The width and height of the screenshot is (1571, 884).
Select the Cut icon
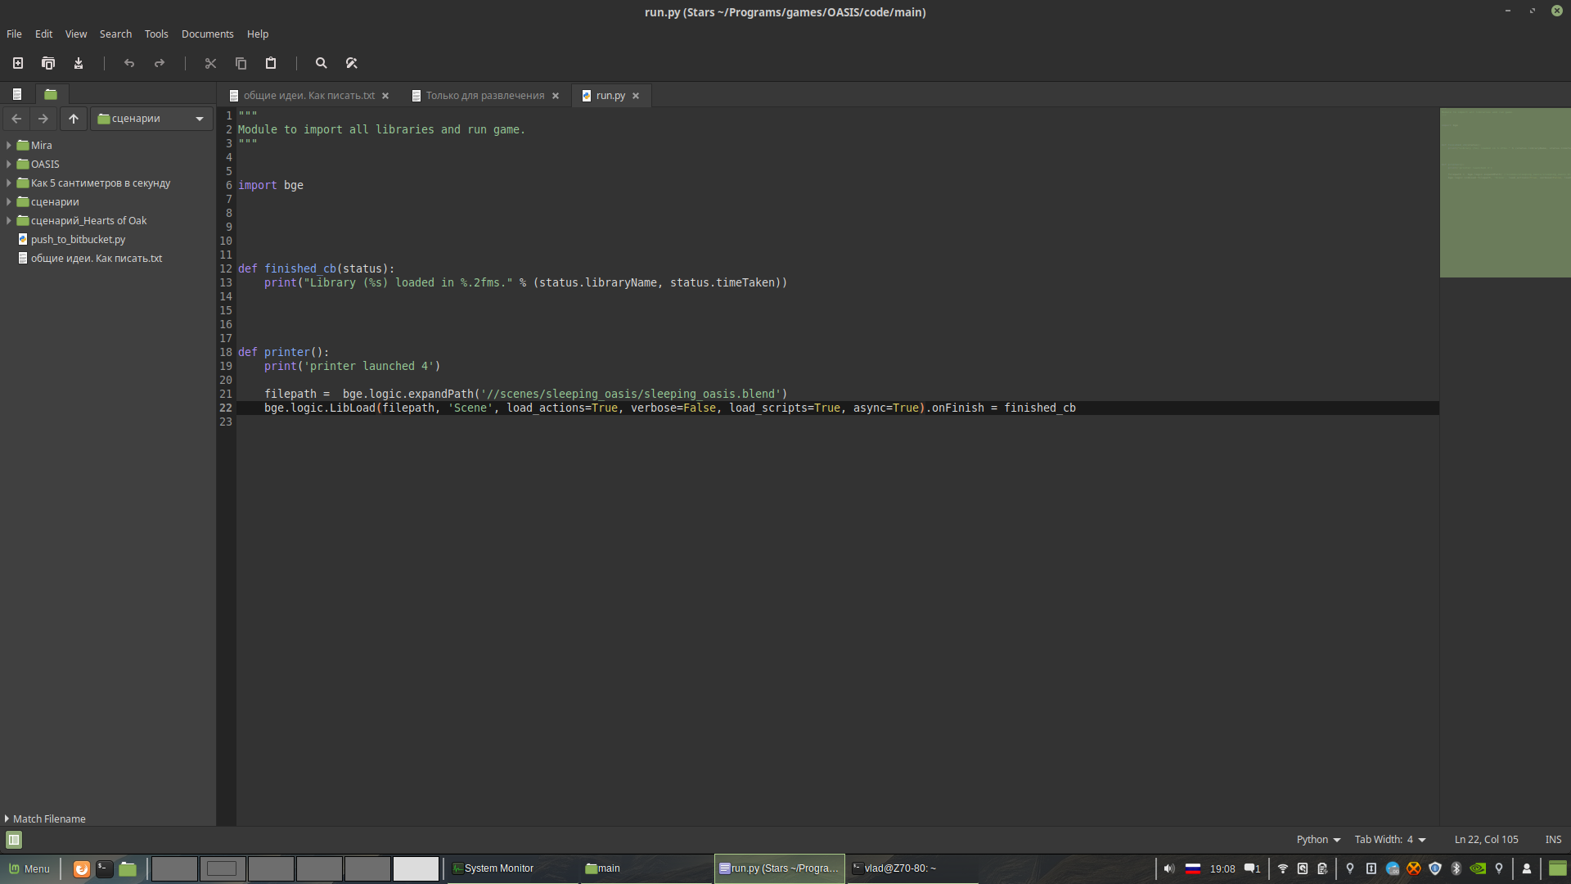[x=210, y=62]
